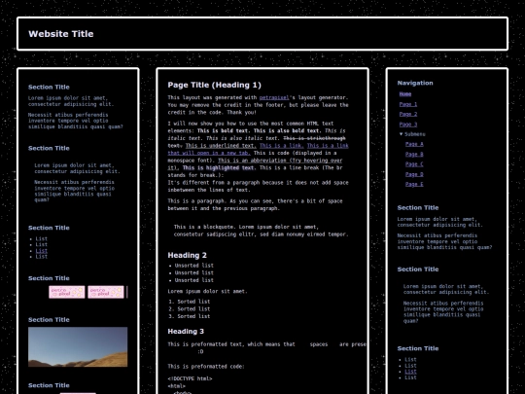
Task: Collapse the Submenu disclosure triangle
Action: pyautogui.click(x=402, y=134)
